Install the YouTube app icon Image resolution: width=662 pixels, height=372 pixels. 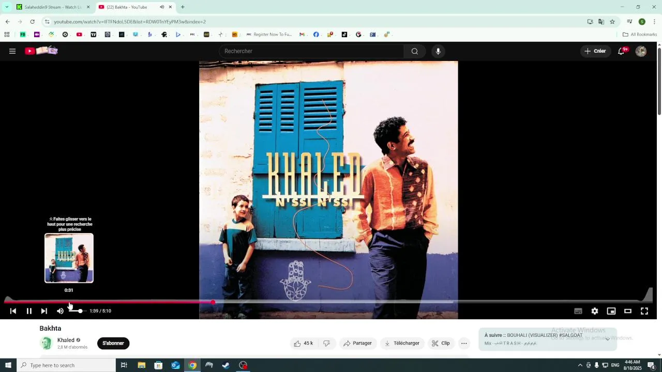[590, 22]
